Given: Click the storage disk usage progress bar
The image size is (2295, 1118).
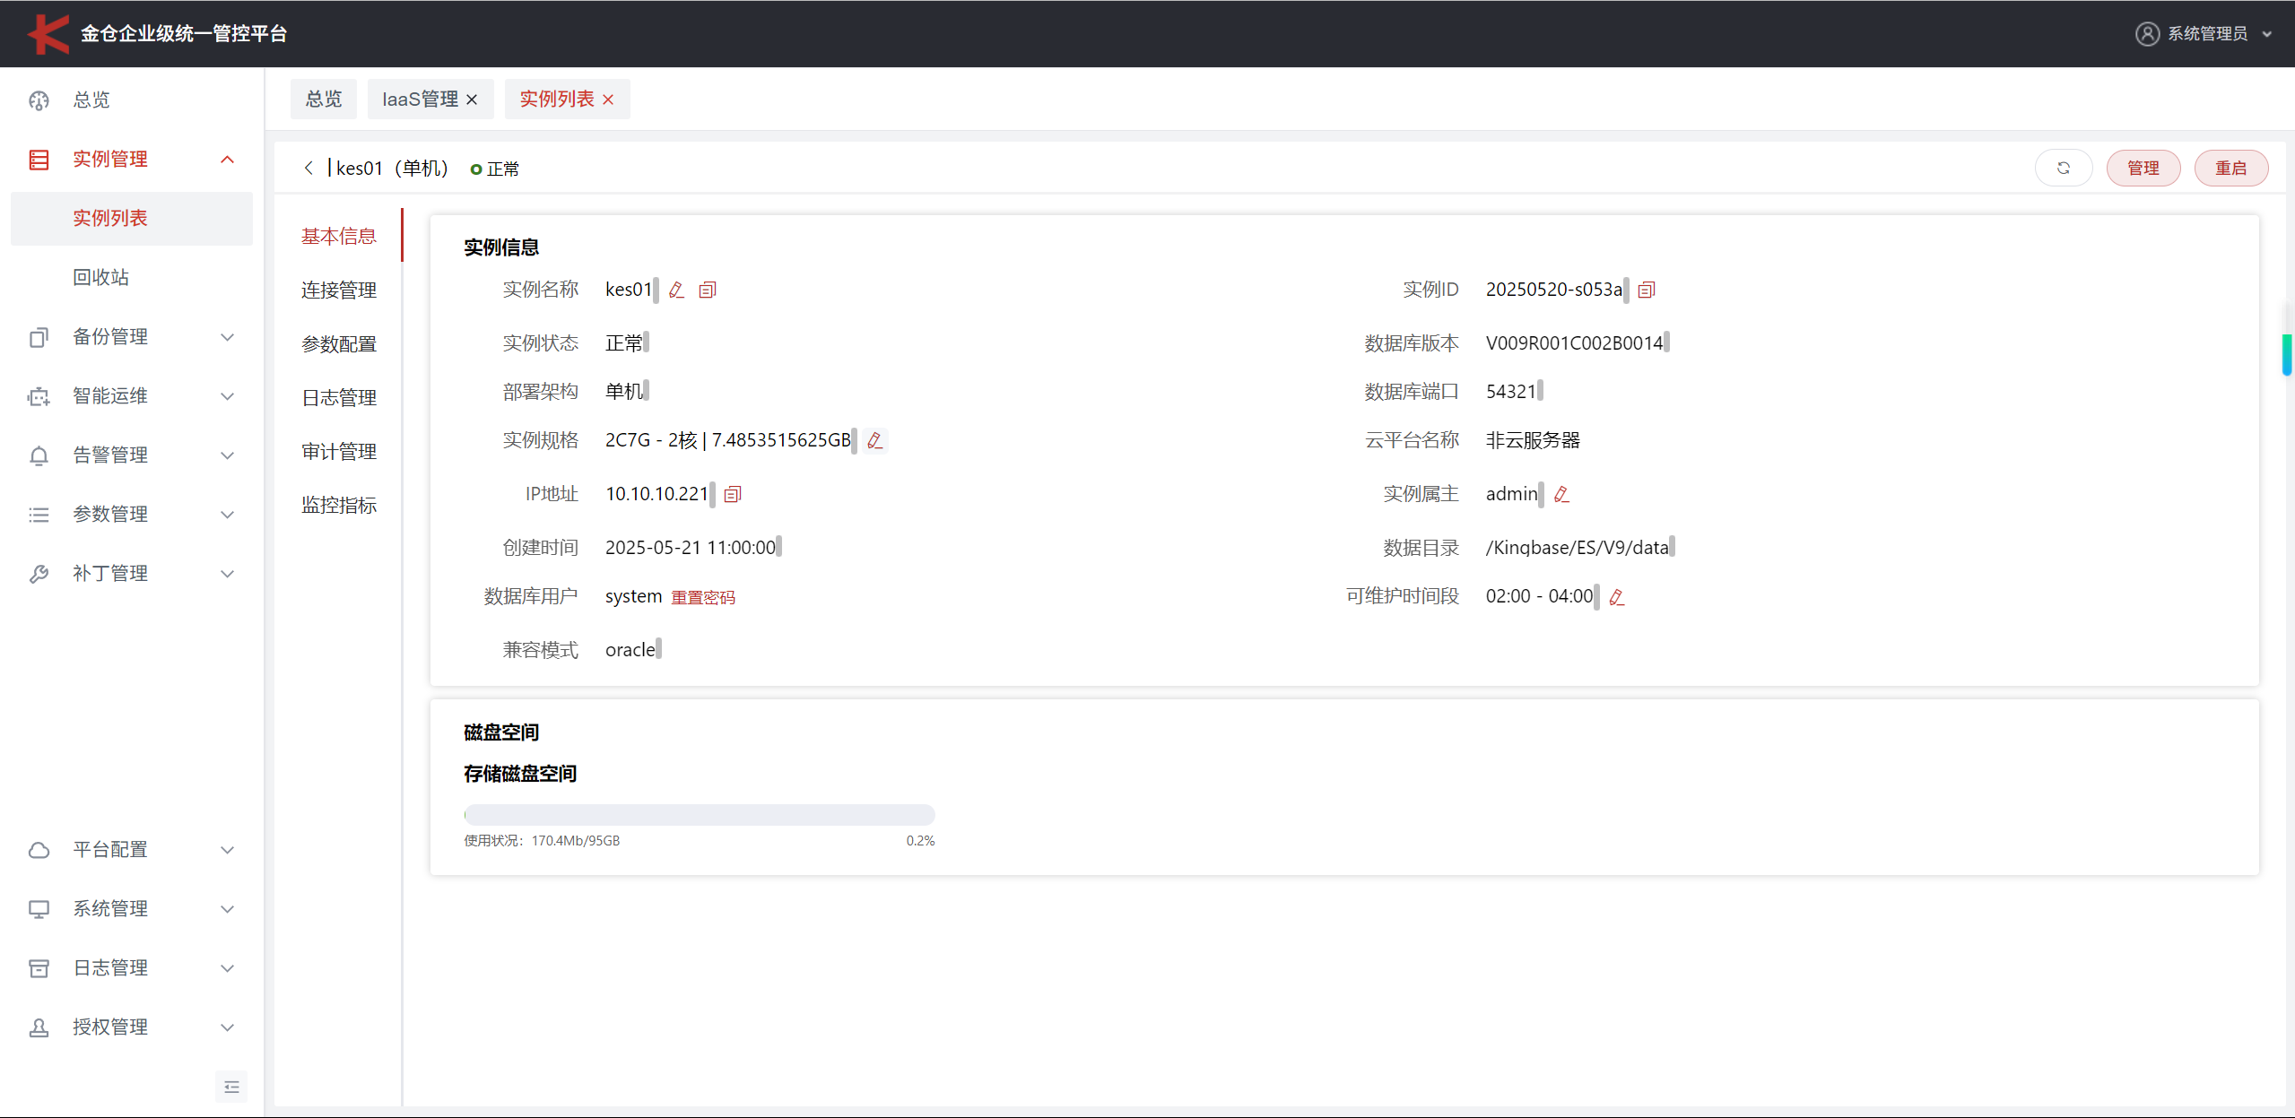Looking at the screenshot, I should 700,815.
